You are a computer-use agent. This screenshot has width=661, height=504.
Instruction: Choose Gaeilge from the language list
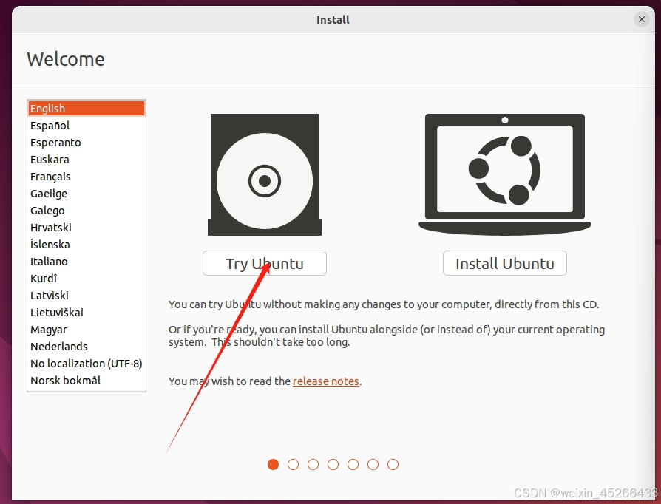(87, 194)
